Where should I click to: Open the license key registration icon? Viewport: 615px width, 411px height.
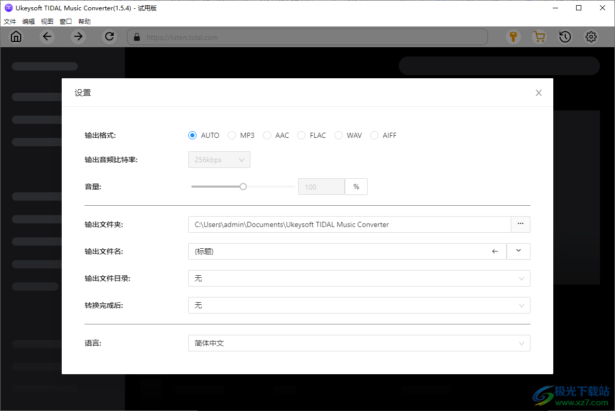click(513, 37)
